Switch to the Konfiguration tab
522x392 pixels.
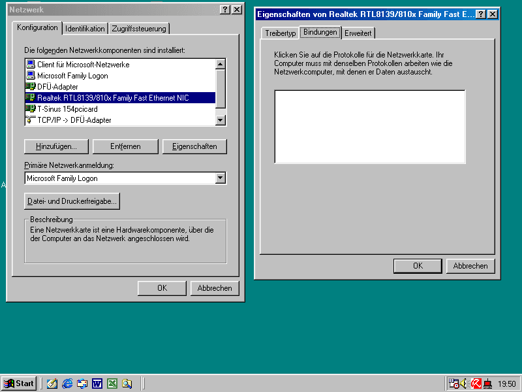coord(37,27)
